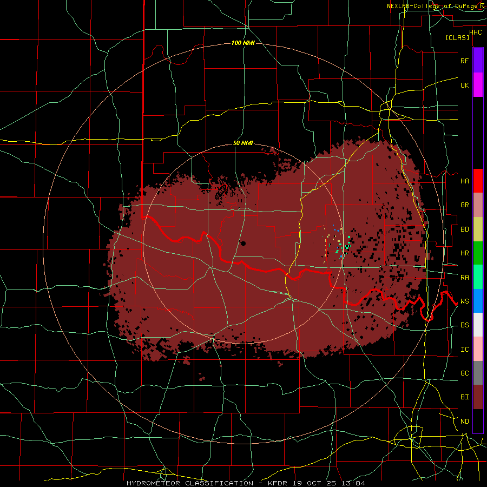Screen dimensions: 487x487
Task: Click the Hydrometeor Classification KFDR timestamp caption
Action: point(246,483)
